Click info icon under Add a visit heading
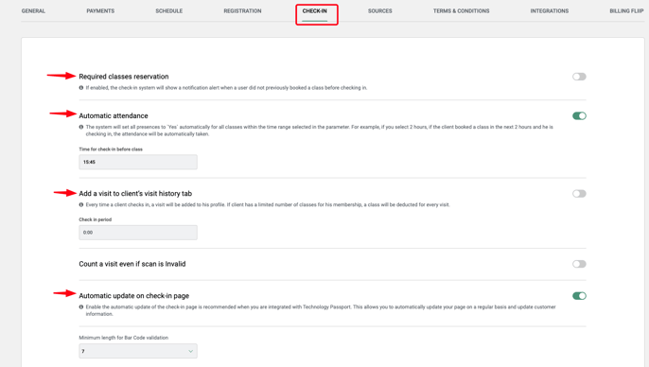 81,205
